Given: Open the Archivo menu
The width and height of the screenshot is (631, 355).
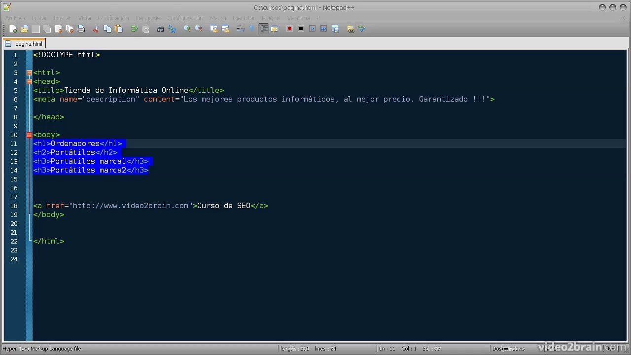Looking at the screenshot, I should [x=15, y=18].
